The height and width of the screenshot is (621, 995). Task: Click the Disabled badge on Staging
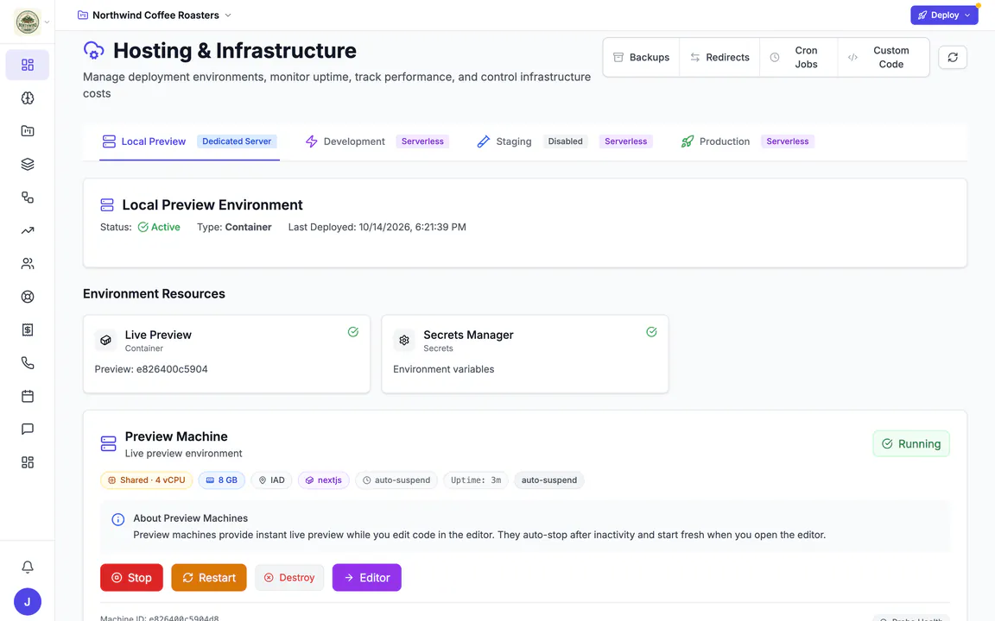[566, 141]
